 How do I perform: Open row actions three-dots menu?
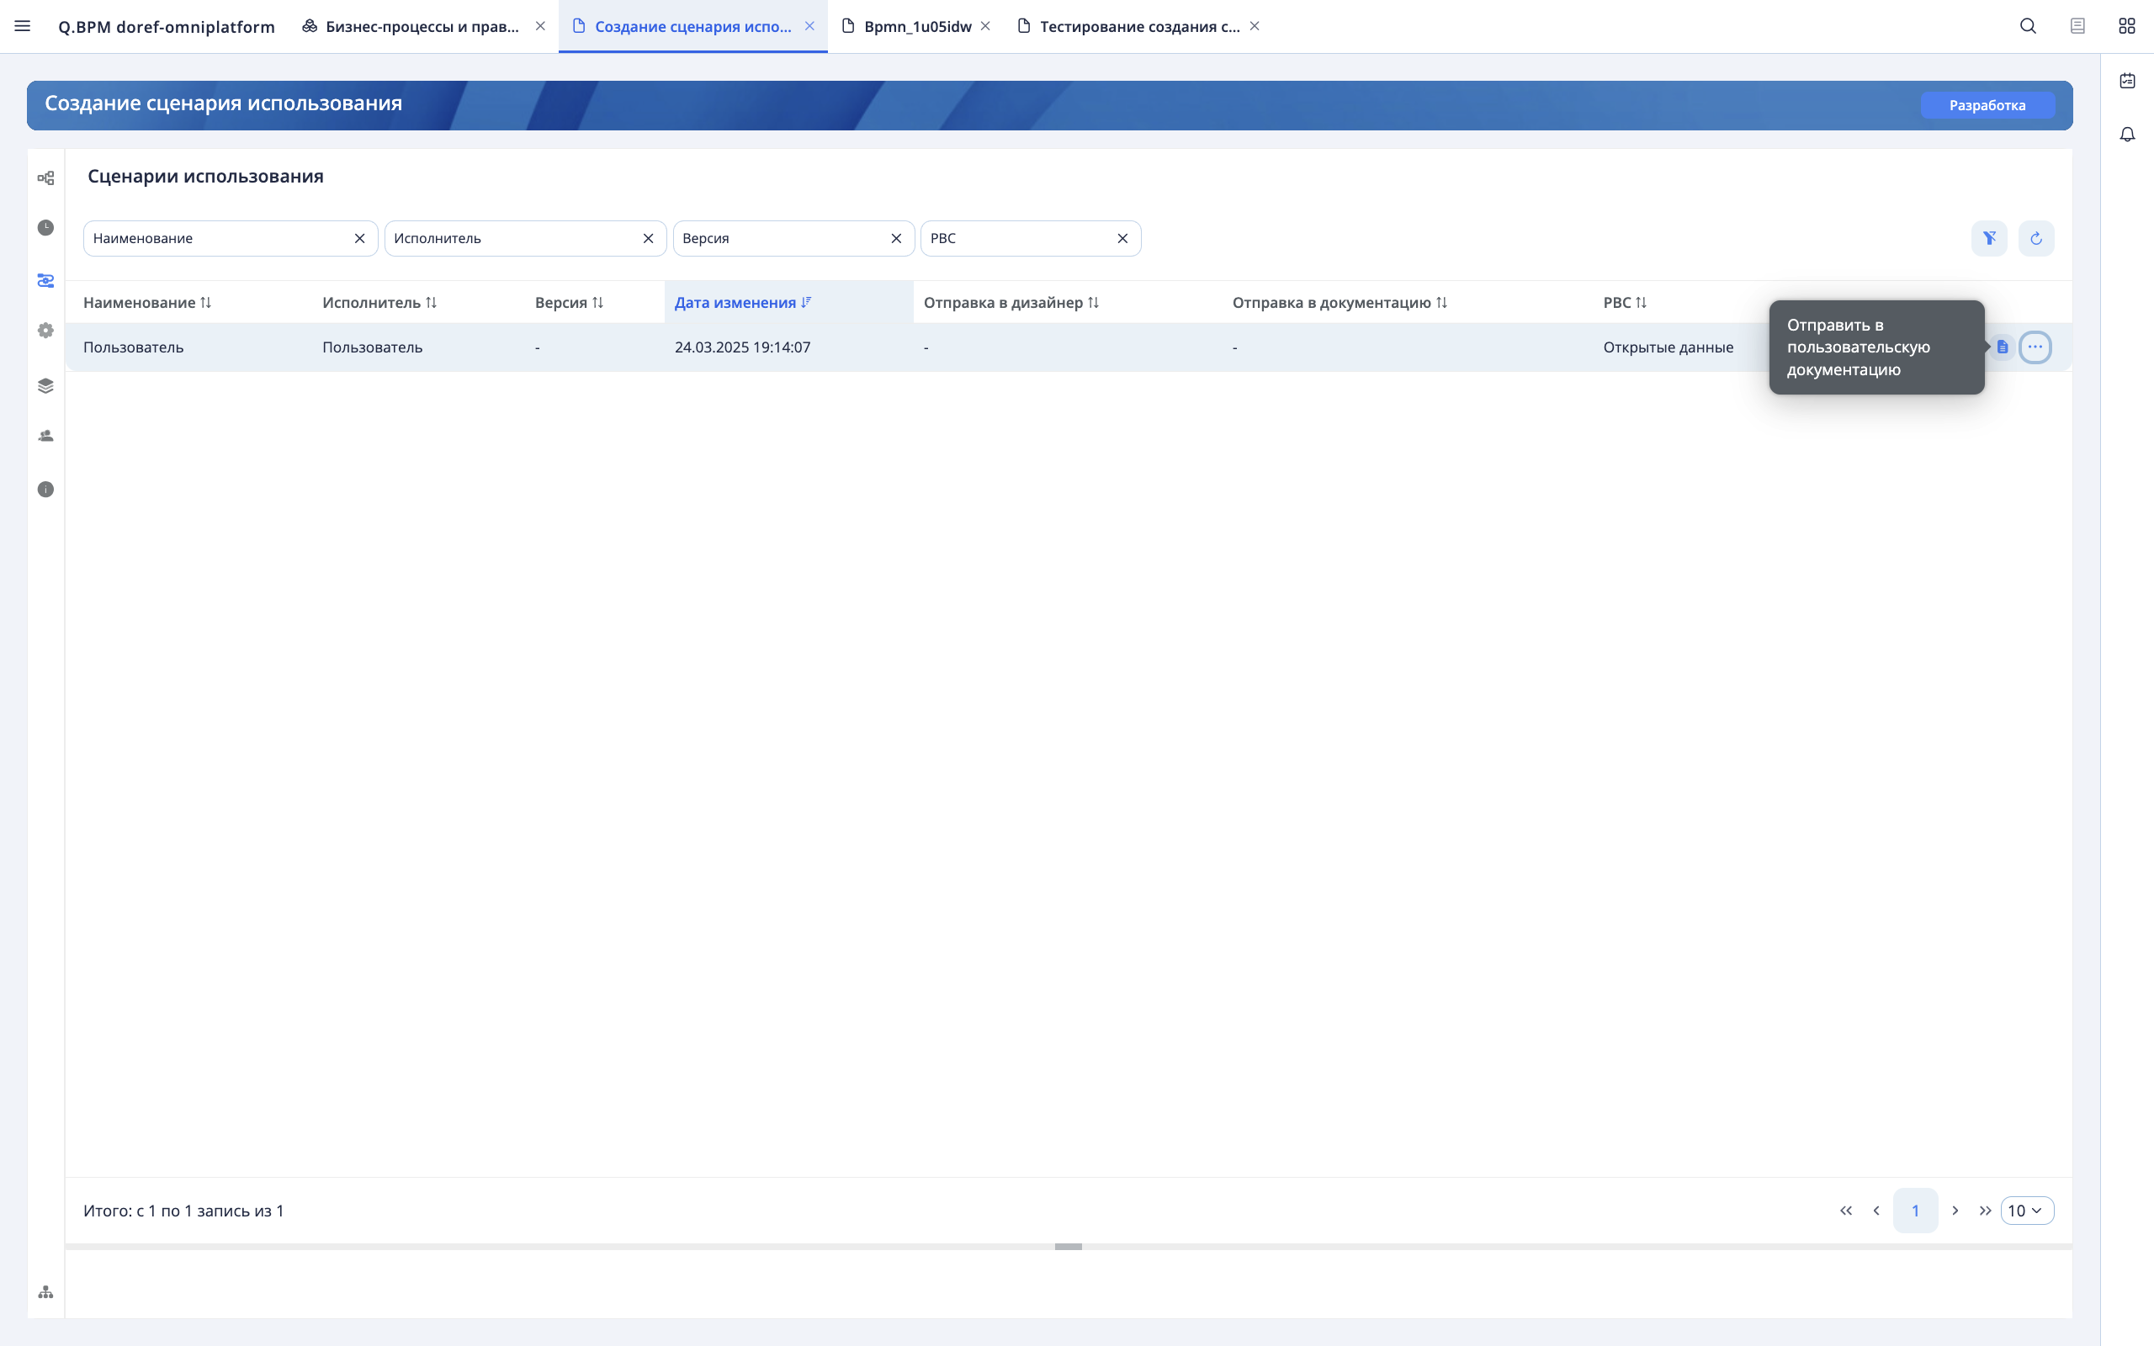2035,347
